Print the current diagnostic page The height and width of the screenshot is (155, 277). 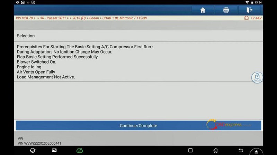point(226,10)
